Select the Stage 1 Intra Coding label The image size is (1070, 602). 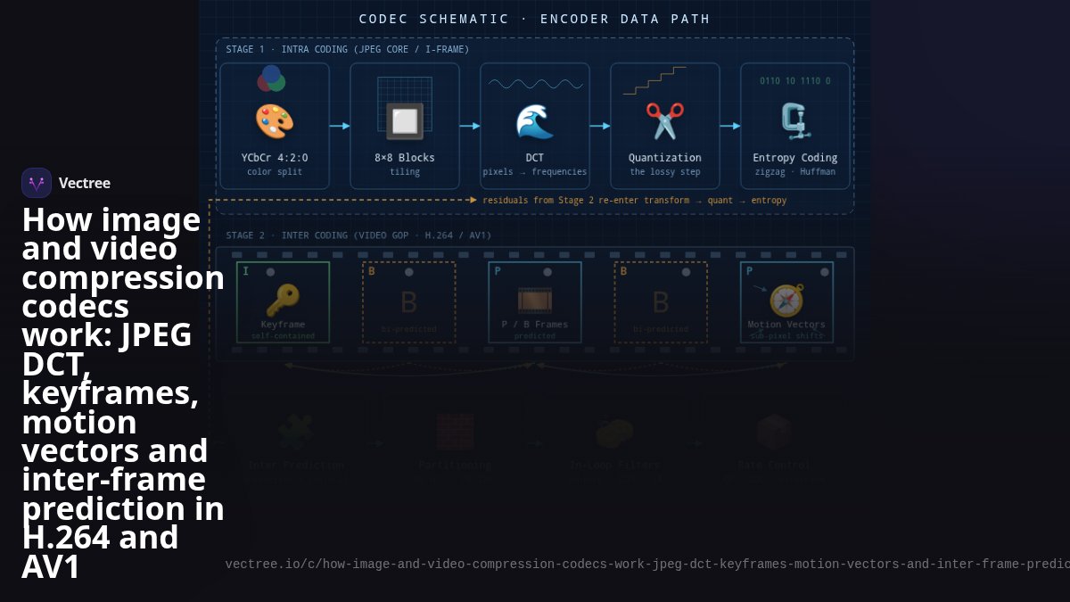348,49
